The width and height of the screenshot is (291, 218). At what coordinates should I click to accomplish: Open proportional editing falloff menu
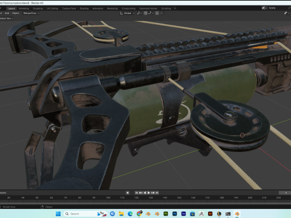tap(162, 13)
